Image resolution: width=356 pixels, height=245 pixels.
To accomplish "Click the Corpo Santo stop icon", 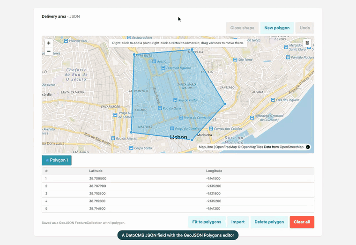I will pos(131,148).
